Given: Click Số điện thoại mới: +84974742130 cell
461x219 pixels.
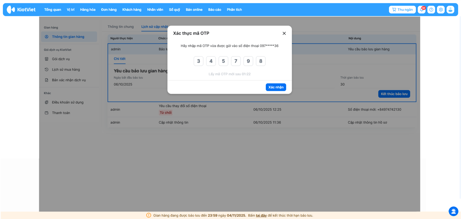Looking at the screenshot, I should click(375, 109).
